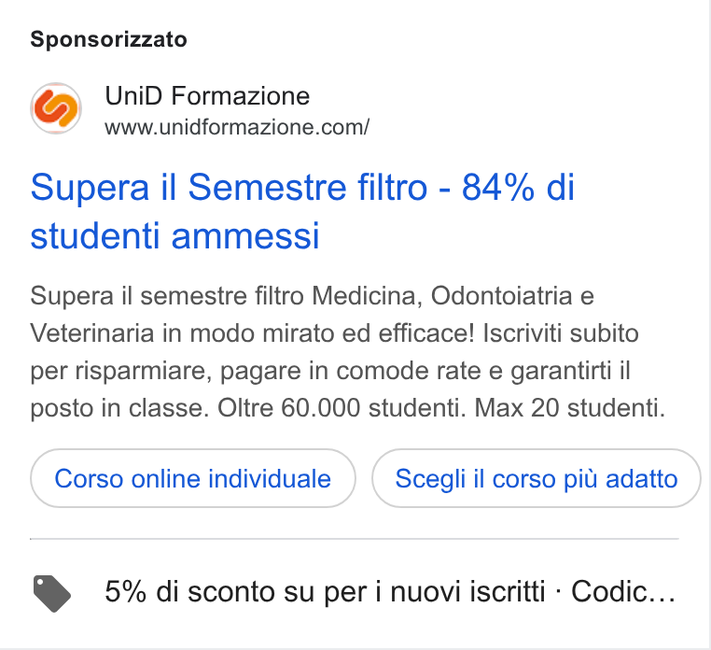This screenshot has height=650, width=711.
Task: Click "comode rate" in the description
Action: (x=408, y=371)
